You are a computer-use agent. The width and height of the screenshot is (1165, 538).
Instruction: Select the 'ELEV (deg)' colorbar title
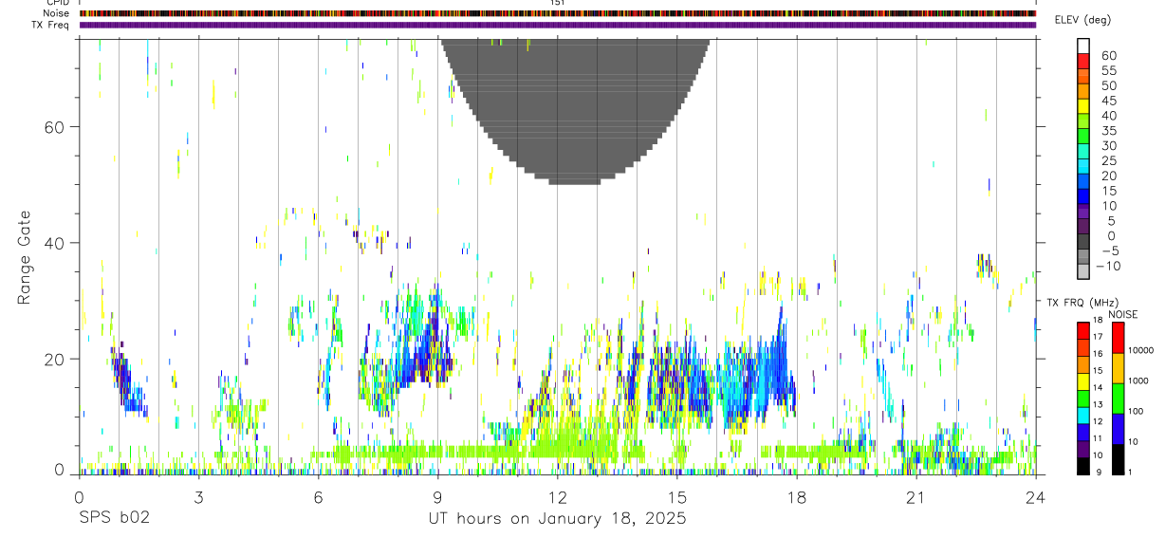1083,20
